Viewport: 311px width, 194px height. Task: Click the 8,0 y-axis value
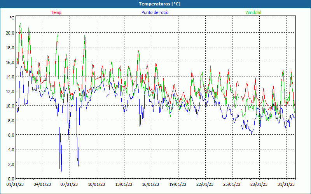click(11, 120)
